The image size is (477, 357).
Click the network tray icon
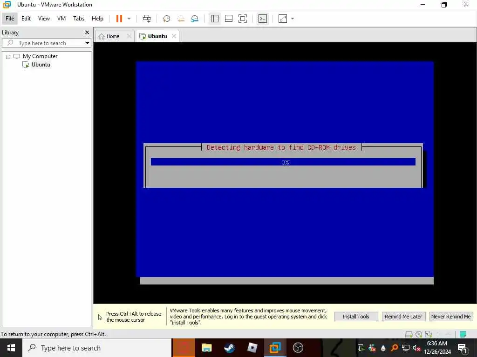406,348
